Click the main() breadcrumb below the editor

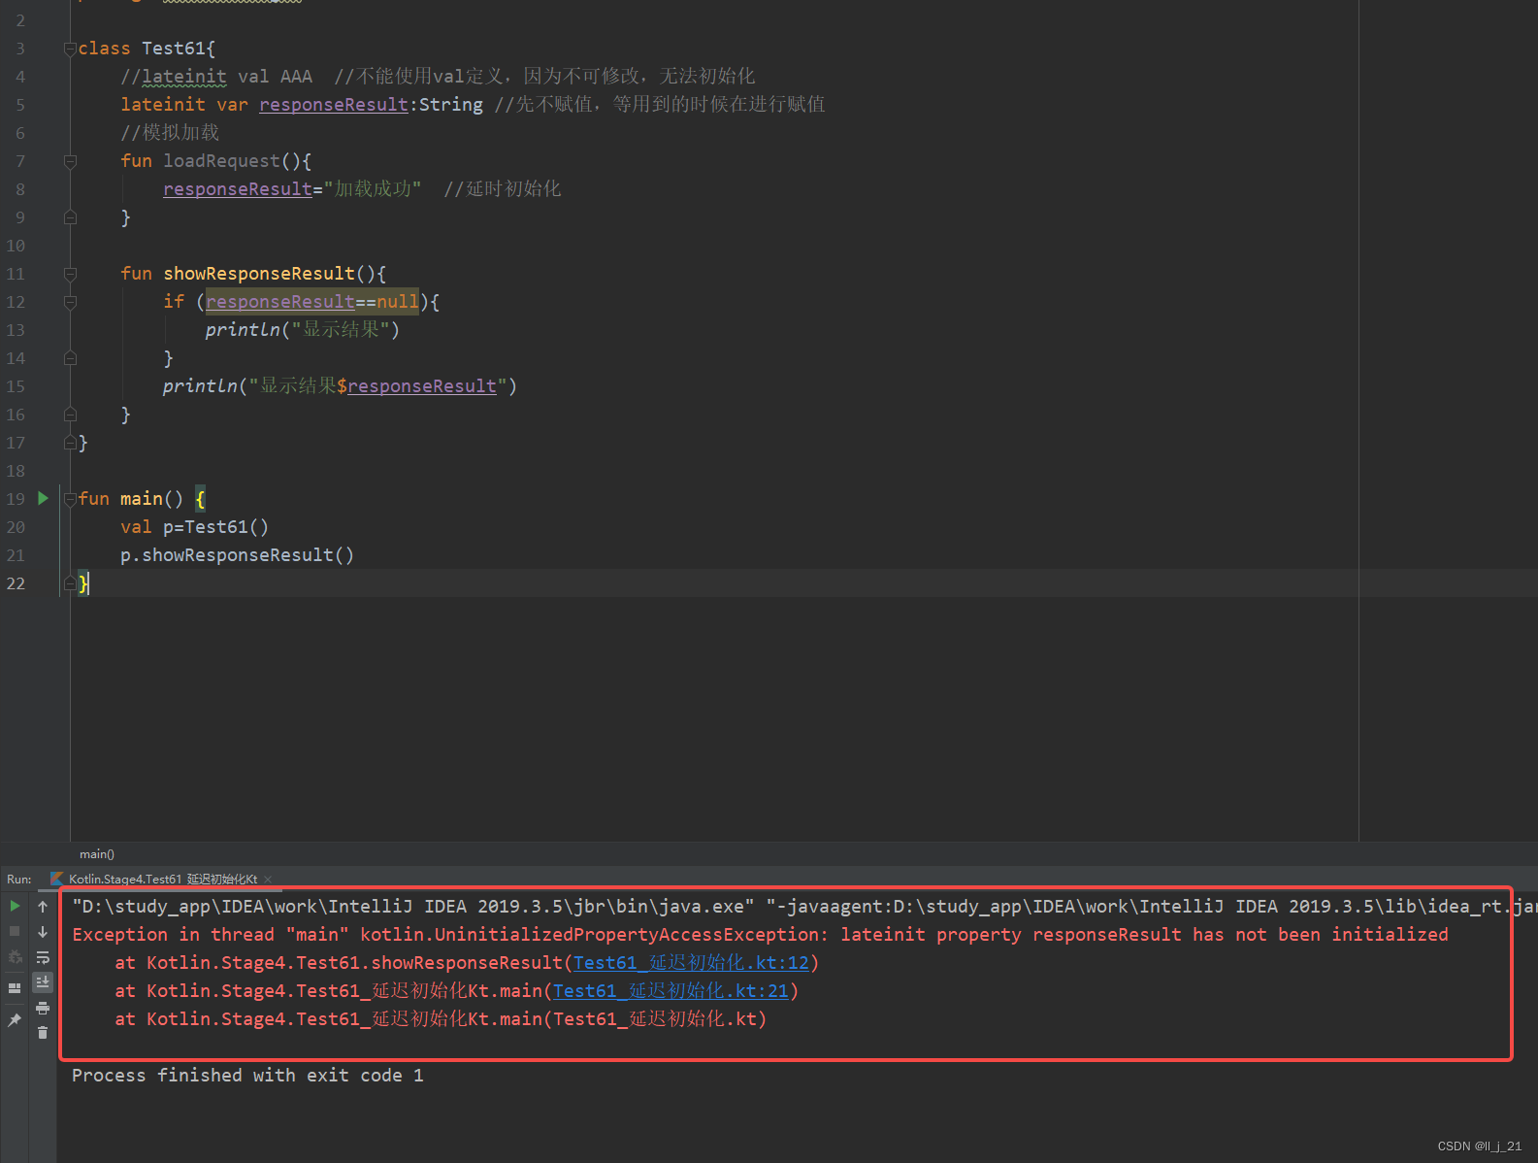tap(97, 854)
